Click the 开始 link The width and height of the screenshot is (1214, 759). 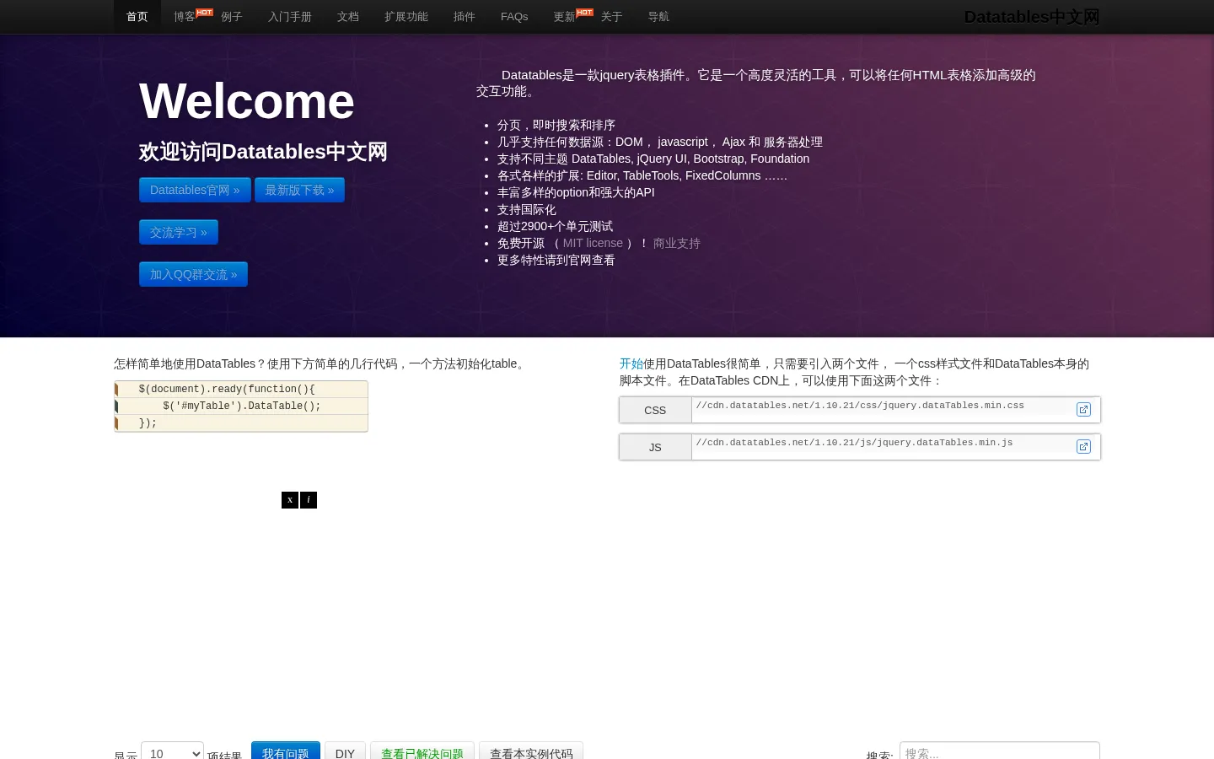[x=631, y=363]
